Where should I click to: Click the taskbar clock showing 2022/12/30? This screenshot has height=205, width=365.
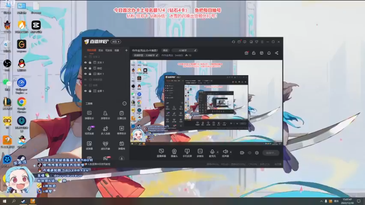347,201
